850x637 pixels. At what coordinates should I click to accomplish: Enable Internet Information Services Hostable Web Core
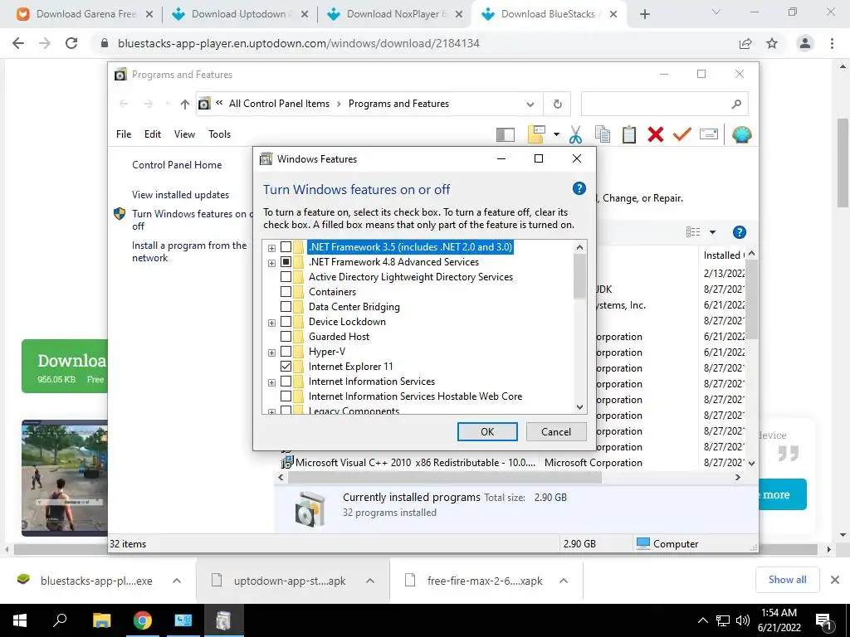point(286,396)
